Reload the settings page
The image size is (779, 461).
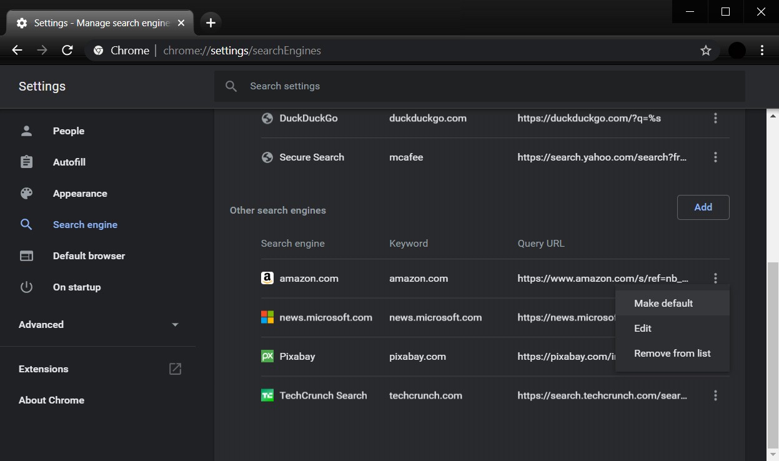coord(67,50)
